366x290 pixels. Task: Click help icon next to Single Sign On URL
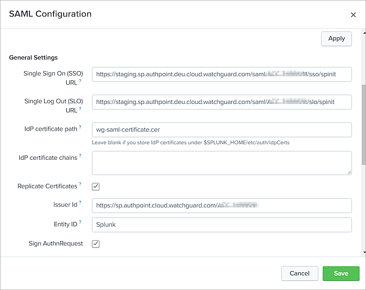tap(80, 81)
